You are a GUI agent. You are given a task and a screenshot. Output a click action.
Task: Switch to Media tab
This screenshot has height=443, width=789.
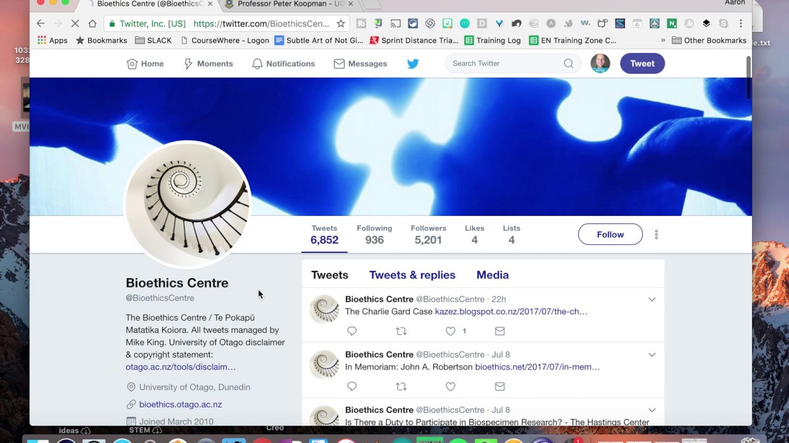click(493, 275)
